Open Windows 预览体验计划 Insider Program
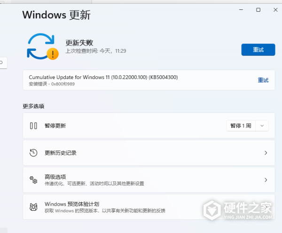Viewport: 282px width, 233px height. (149, 207)
